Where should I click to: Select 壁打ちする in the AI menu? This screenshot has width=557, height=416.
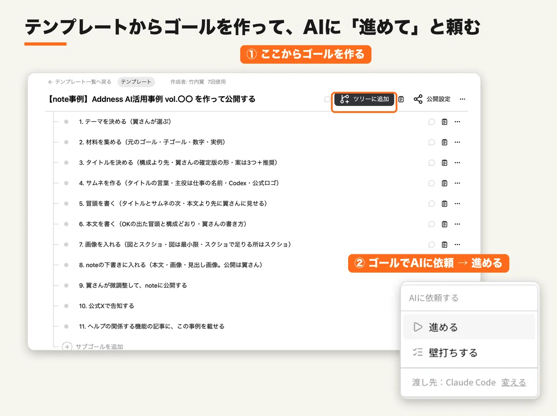coord(469,353)
